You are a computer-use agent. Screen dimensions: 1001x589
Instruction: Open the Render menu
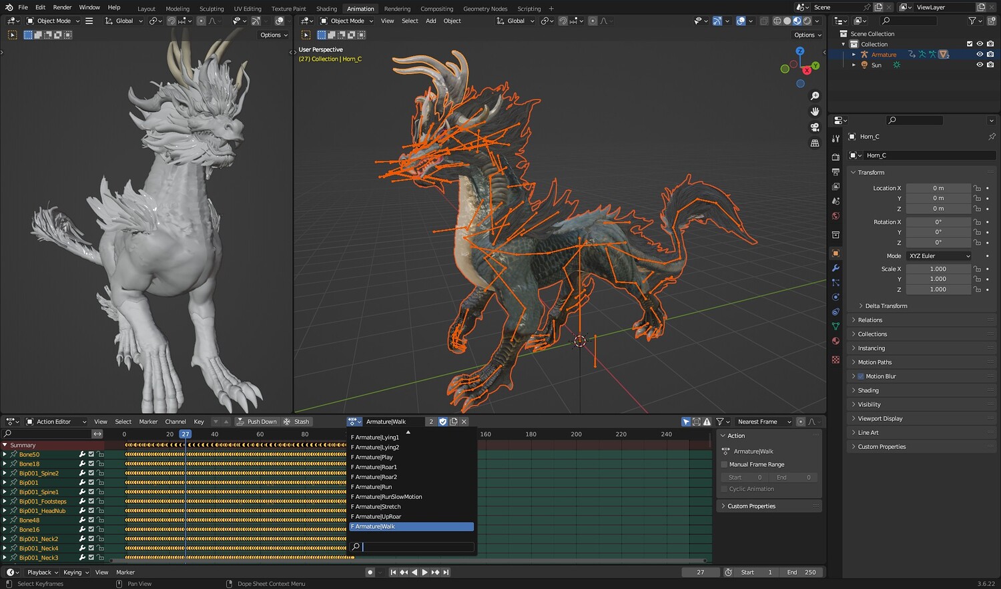pyautogui.click(x=62, y=7)
